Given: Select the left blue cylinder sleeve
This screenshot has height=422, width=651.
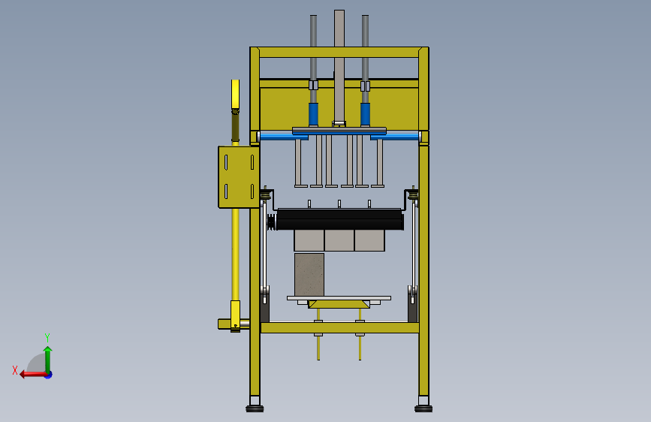Looking at the screenshot, I should click(x=313, y=114).
